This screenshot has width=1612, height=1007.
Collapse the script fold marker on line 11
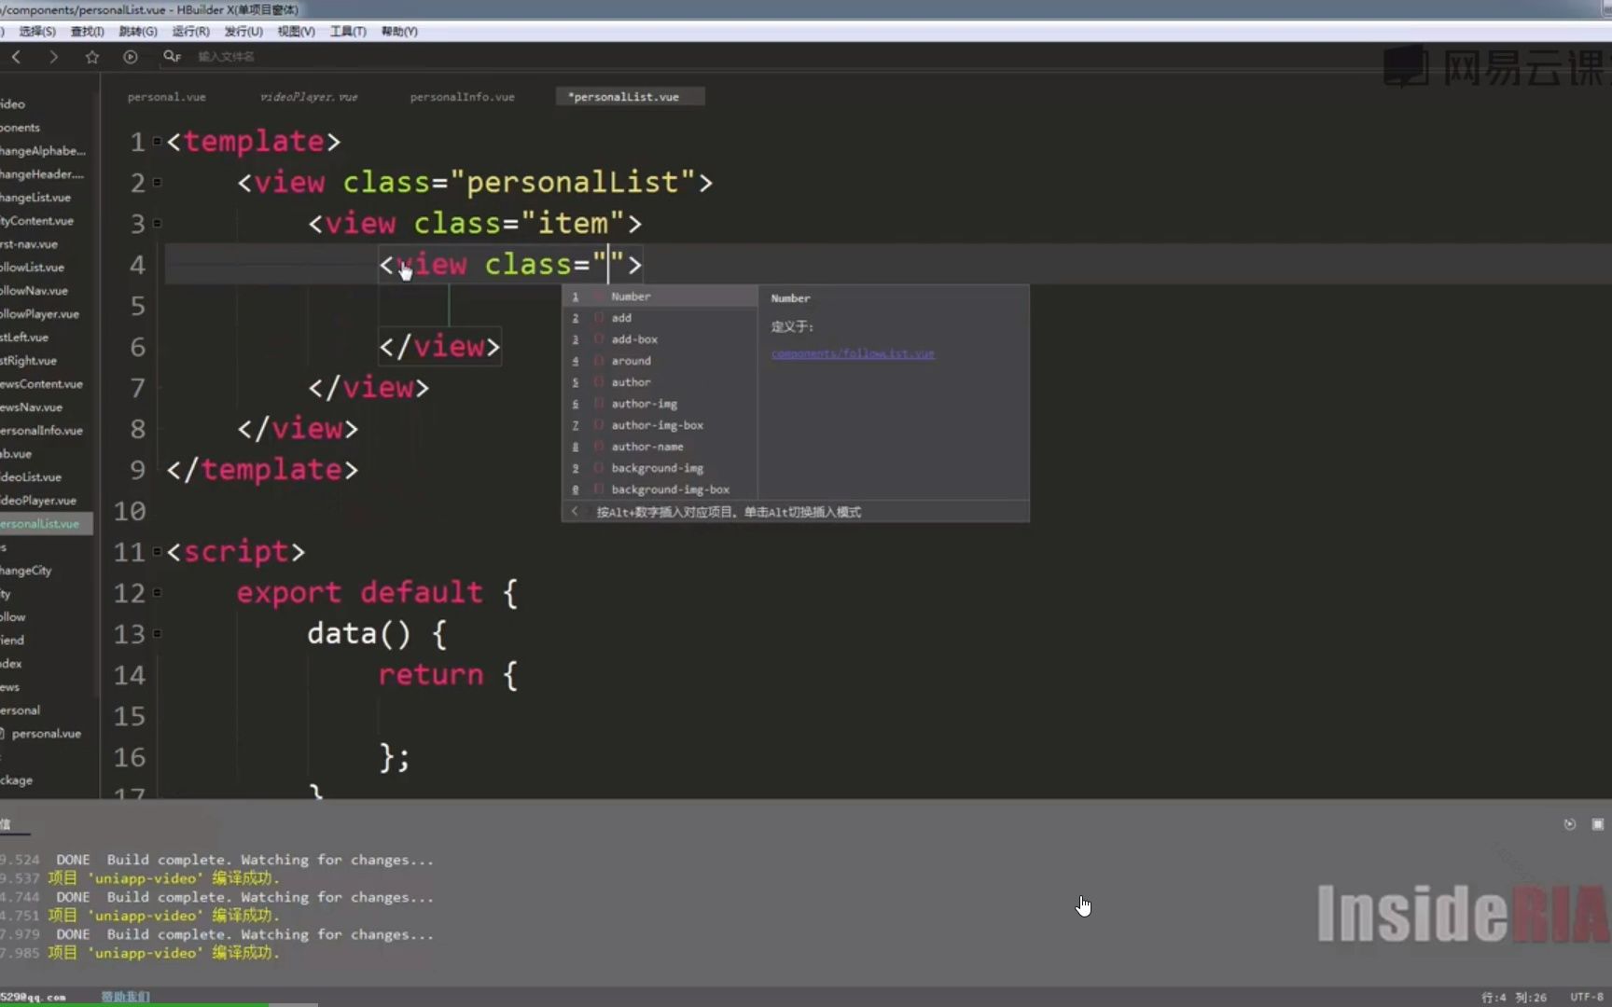point(157,552)
